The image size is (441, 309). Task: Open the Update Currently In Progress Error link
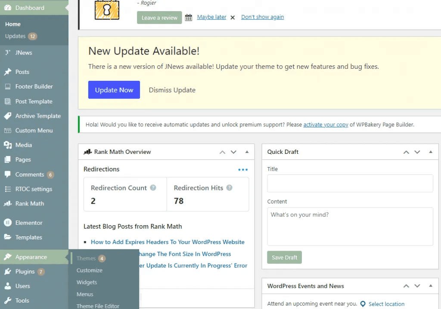coord(193,266)
